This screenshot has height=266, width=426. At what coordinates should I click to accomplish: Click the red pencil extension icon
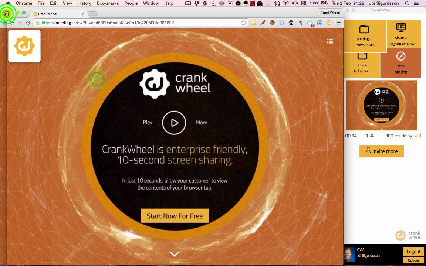(263, 23)
